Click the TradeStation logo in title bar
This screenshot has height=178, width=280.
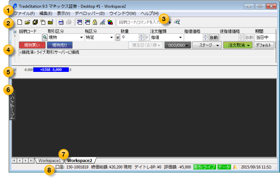click(15, 6)
